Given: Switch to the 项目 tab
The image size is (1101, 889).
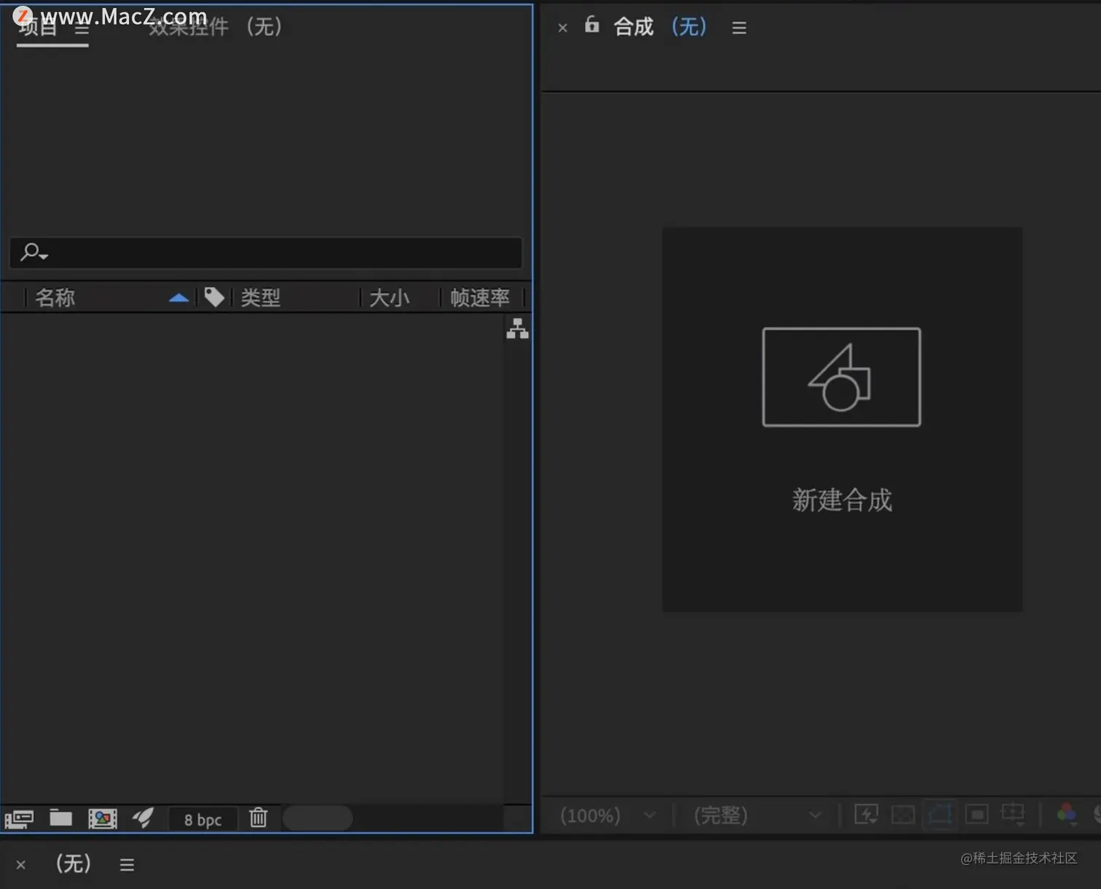Looking at the screenshot, I should pos(38,28).
